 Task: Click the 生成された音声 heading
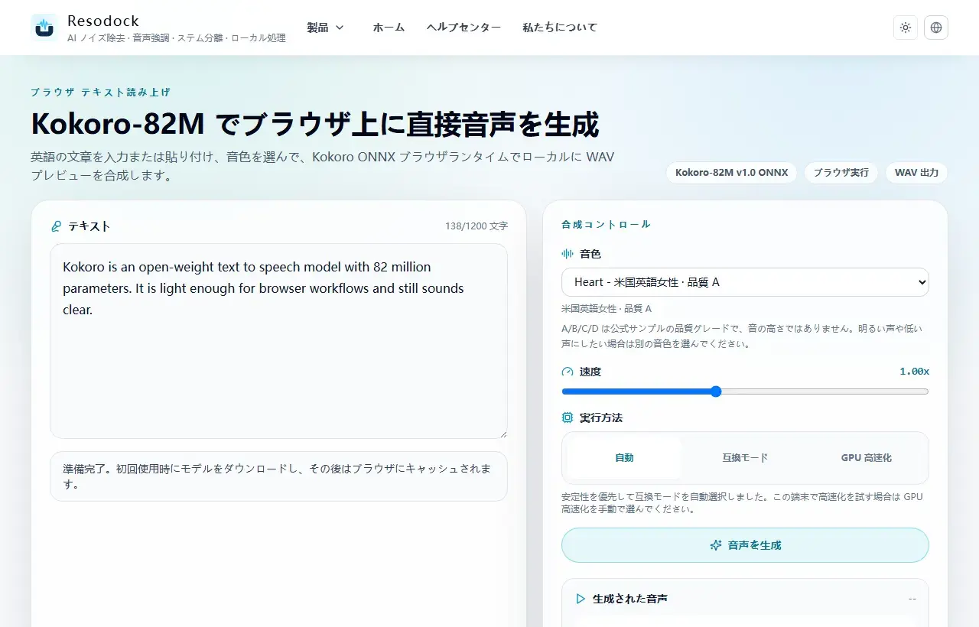click(x=630, y=599)
